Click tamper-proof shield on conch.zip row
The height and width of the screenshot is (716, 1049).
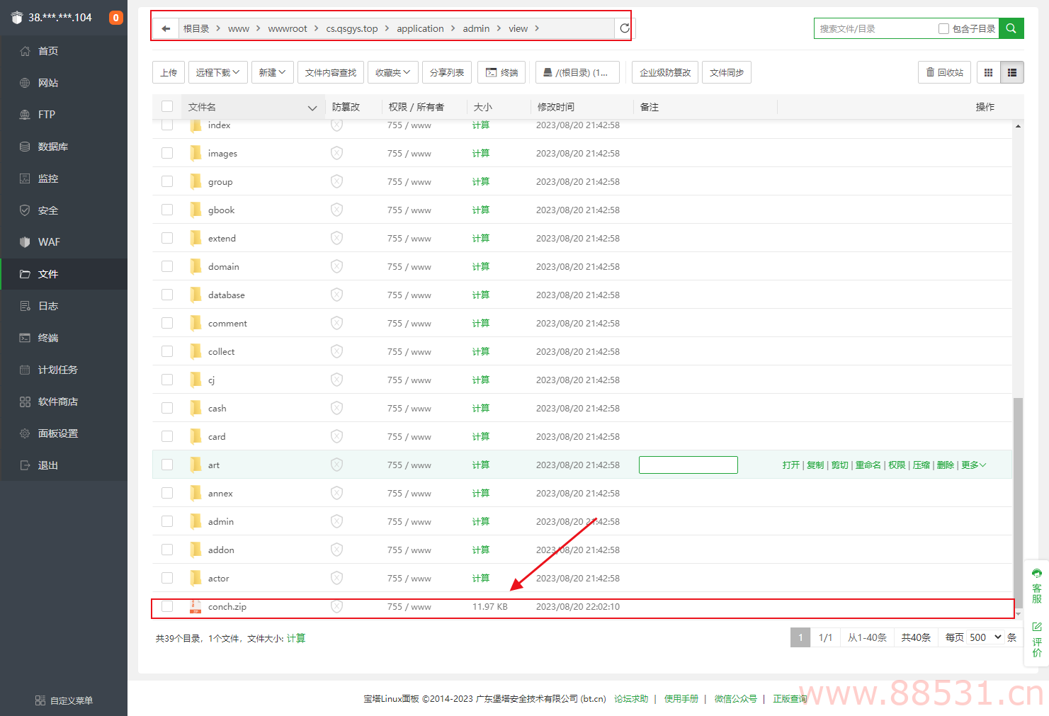(336, 606)
